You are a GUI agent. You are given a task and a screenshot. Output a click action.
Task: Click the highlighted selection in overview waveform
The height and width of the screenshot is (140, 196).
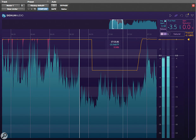pyautogui.click(x=118, y=24)
